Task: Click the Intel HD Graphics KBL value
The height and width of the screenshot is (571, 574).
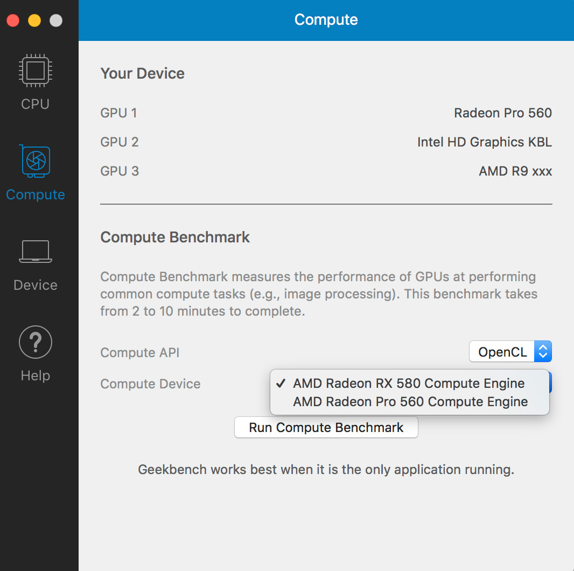Action: (484, 142)
